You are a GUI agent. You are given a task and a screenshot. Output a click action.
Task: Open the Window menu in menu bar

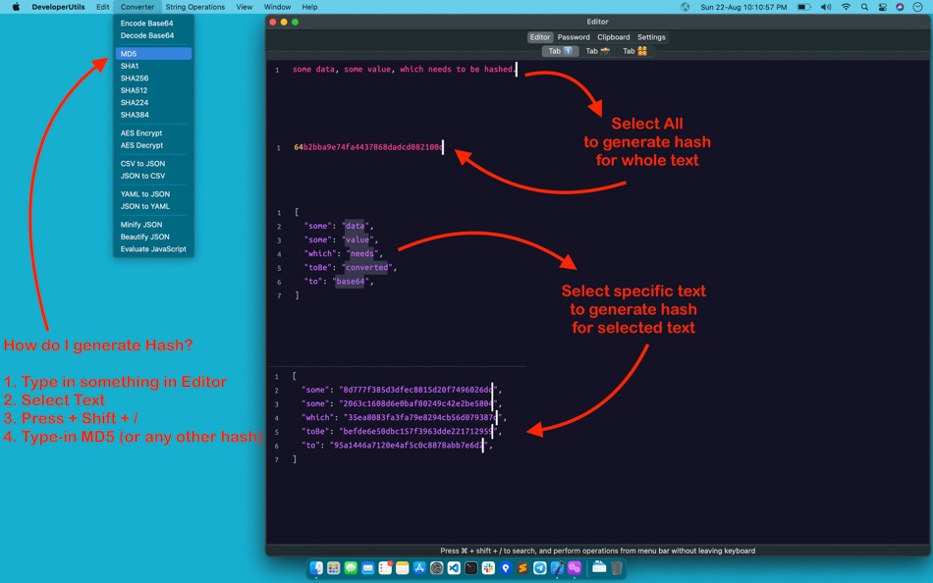click(277, 7)
